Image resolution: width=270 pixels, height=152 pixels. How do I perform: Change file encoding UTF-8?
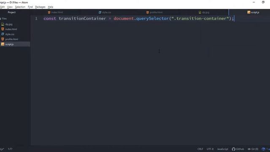[x=210, y=149]
